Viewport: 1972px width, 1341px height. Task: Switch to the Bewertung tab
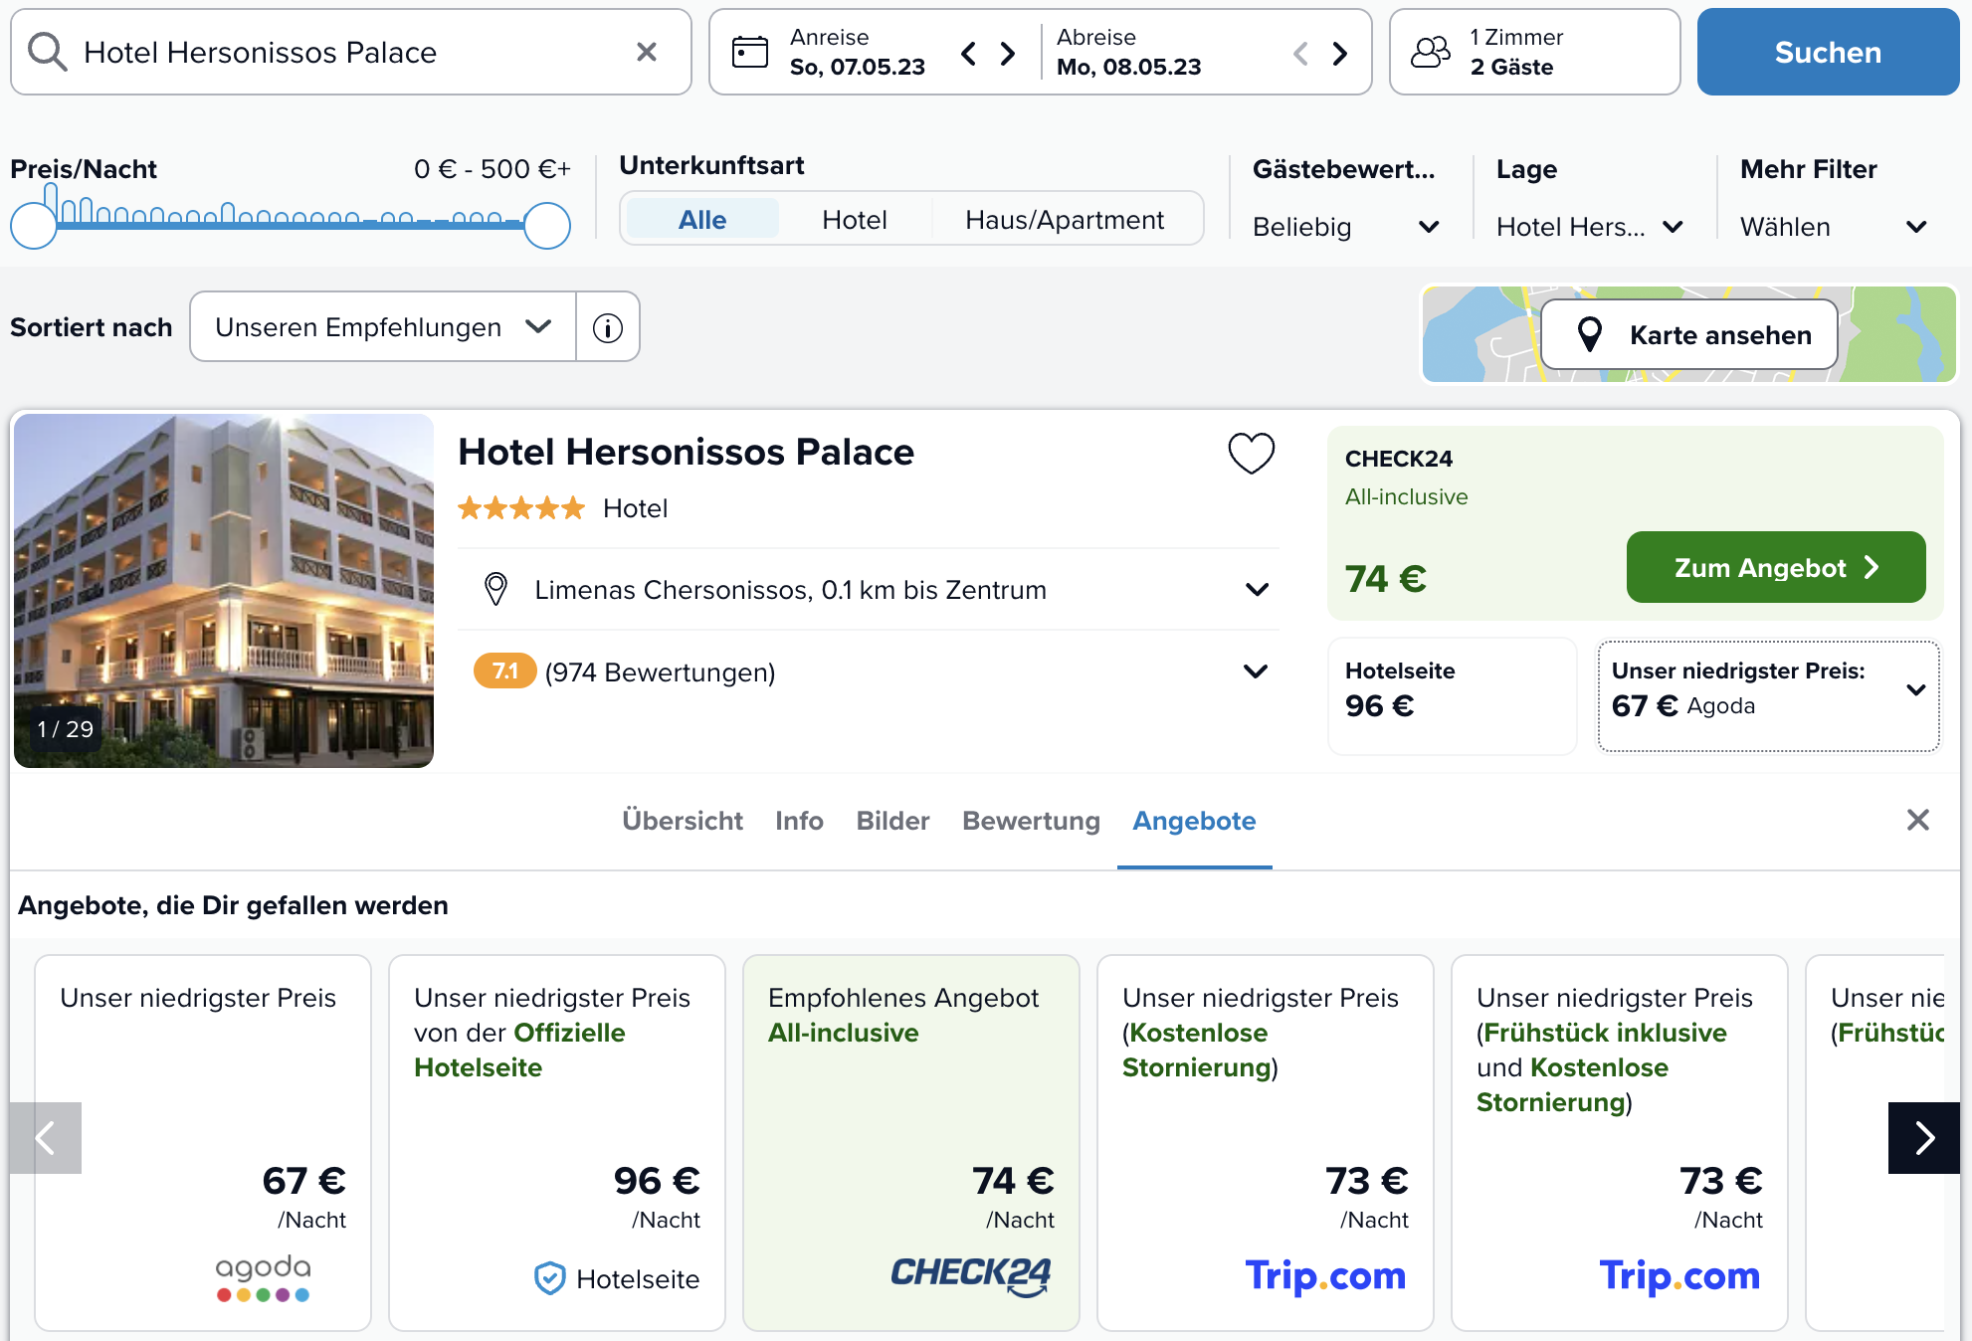[x=1031, y=821]
